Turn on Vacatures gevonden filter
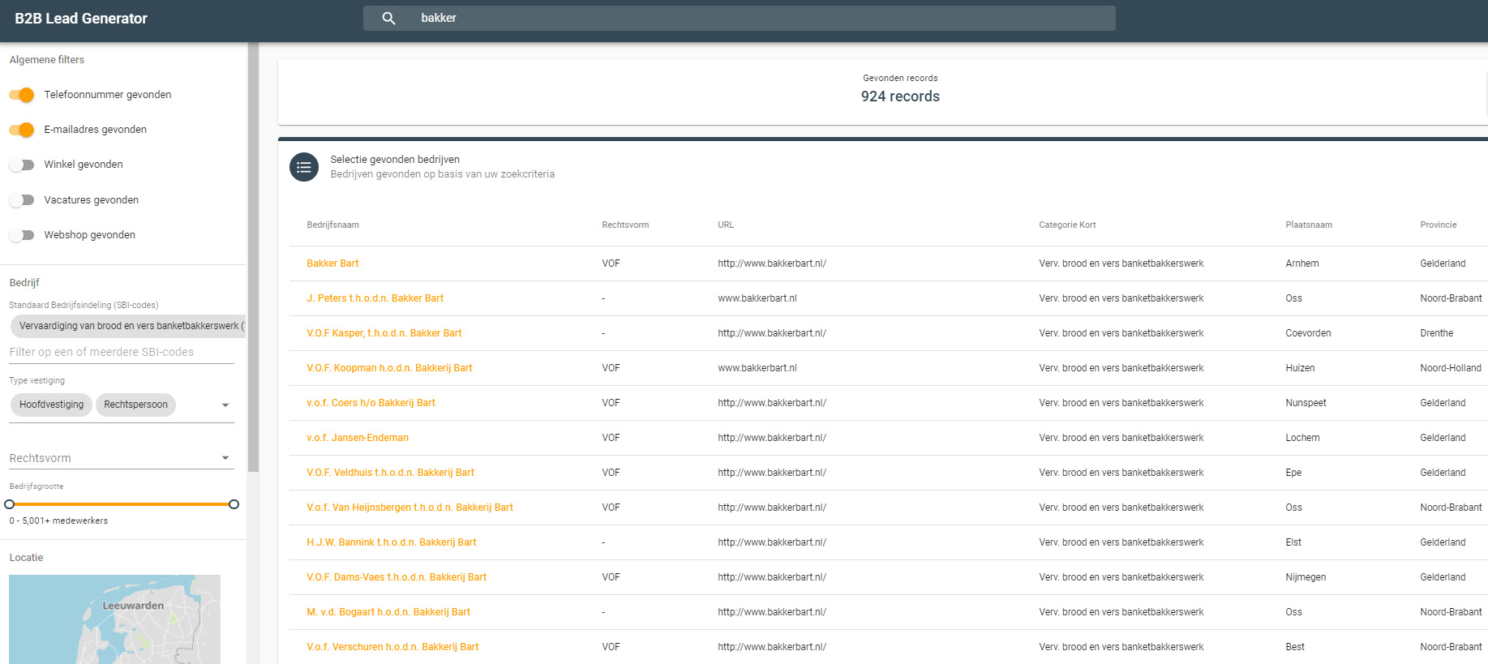This screenshot has height=664, width=1488. click(22, 200)
